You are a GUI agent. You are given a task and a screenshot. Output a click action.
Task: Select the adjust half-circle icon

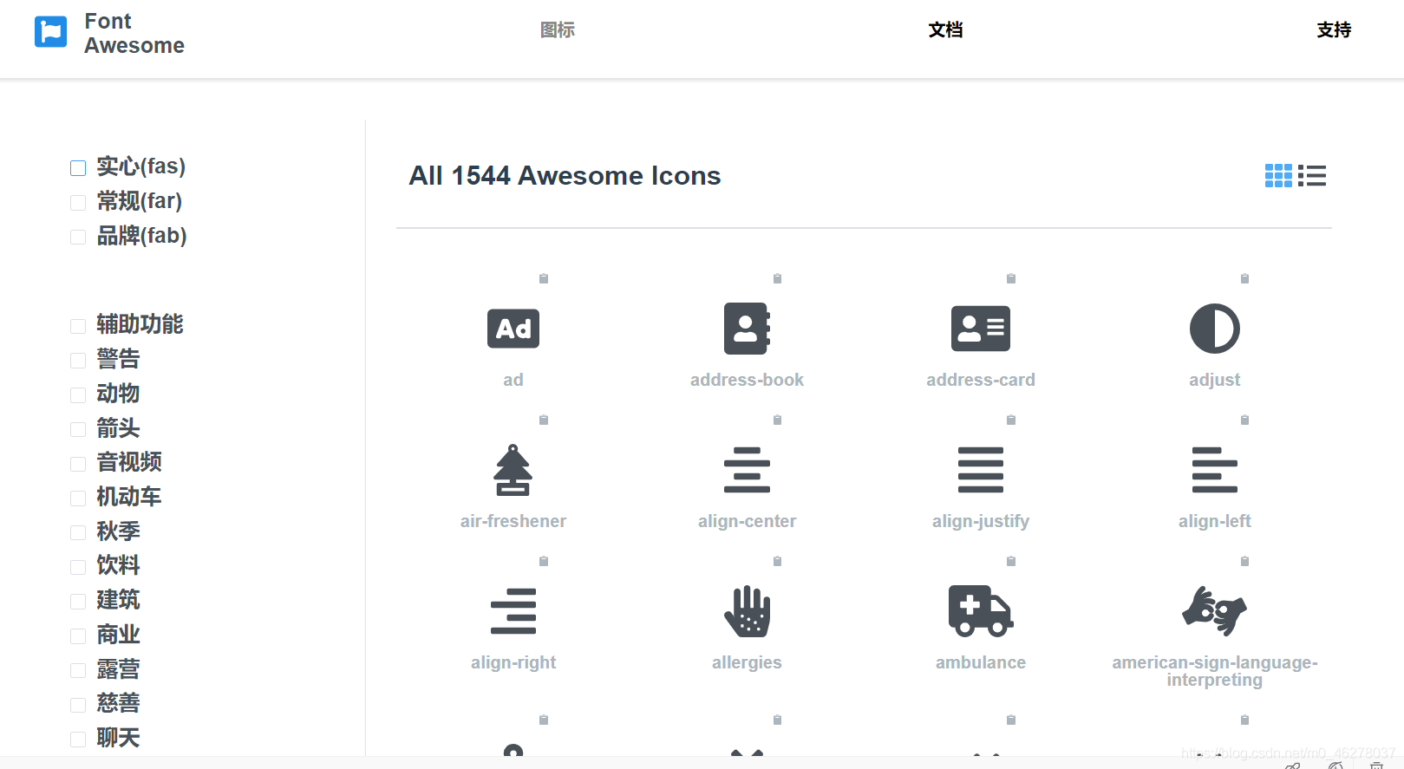pyautogui.click(x=1215, y=329)
